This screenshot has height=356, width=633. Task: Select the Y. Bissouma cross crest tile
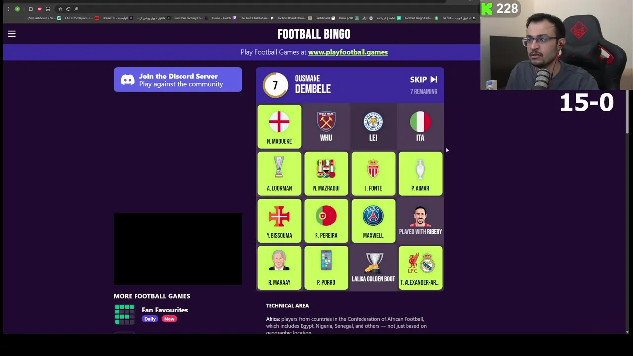pos(279,221)
